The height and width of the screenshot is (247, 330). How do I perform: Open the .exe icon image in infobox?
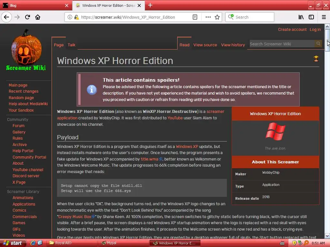[275, 132]
